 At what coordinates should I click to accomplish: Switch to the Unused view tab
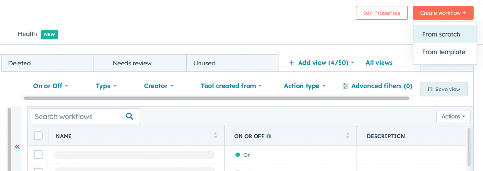233,63
